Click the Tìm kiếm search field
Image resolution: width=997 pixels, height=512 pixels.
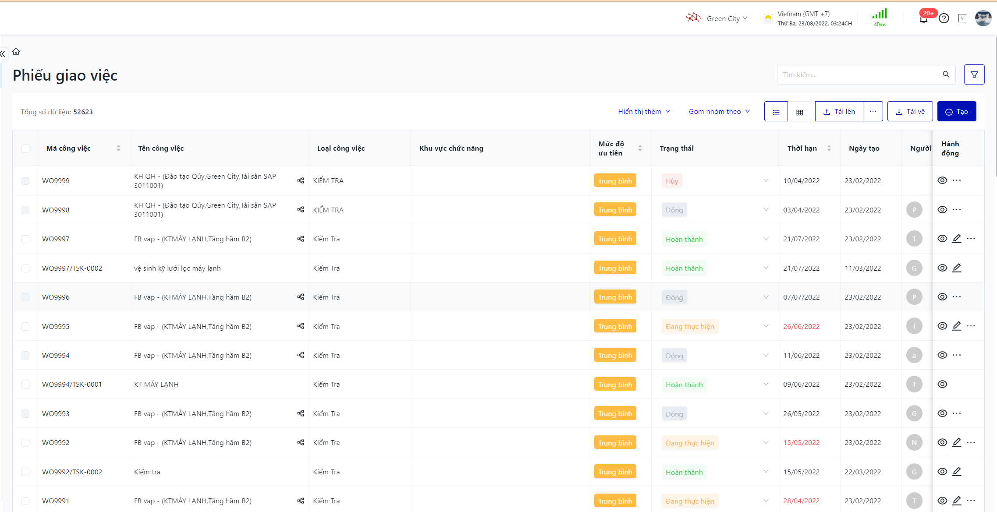point(859,74)
